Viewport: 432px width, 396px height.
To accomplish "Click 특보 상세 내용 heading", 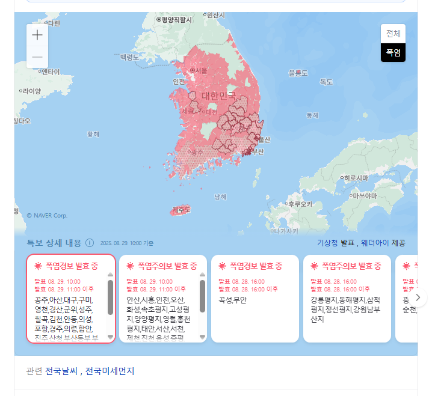I will pyautogui.click(x=54, y=243).
